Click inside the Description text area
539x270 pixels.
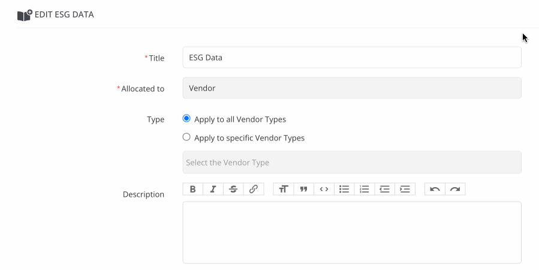[351, 232]
